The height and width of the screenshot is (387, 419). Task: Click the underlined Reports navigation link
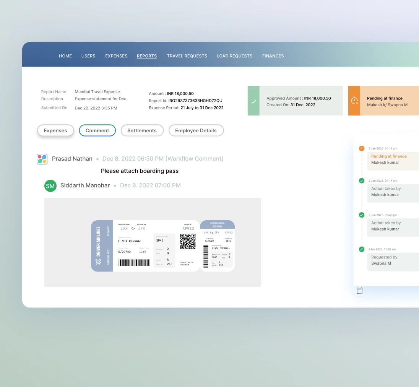[x=147, y=56]
